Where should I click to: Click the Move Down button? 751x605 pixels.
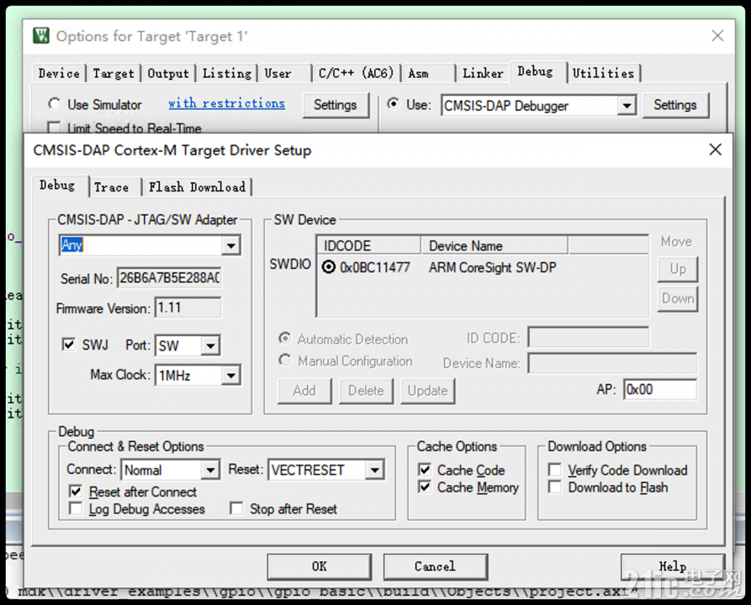click(x=677, y=298)
